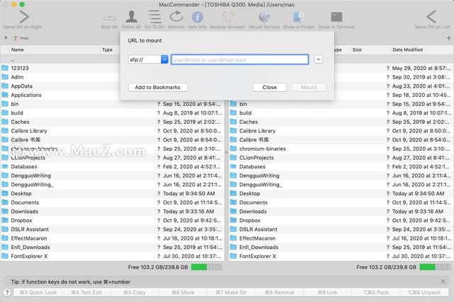Open the help question mark button
Screen dimensions: 454x302
click(x=7, y=292)
